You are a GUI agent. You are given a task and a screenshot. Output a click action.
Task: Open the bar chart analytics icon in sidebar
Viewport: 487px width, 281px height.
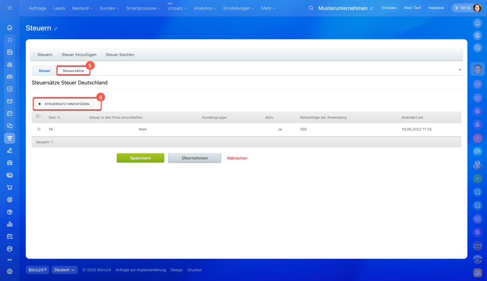pyautogui.click(x=10, y=224)
